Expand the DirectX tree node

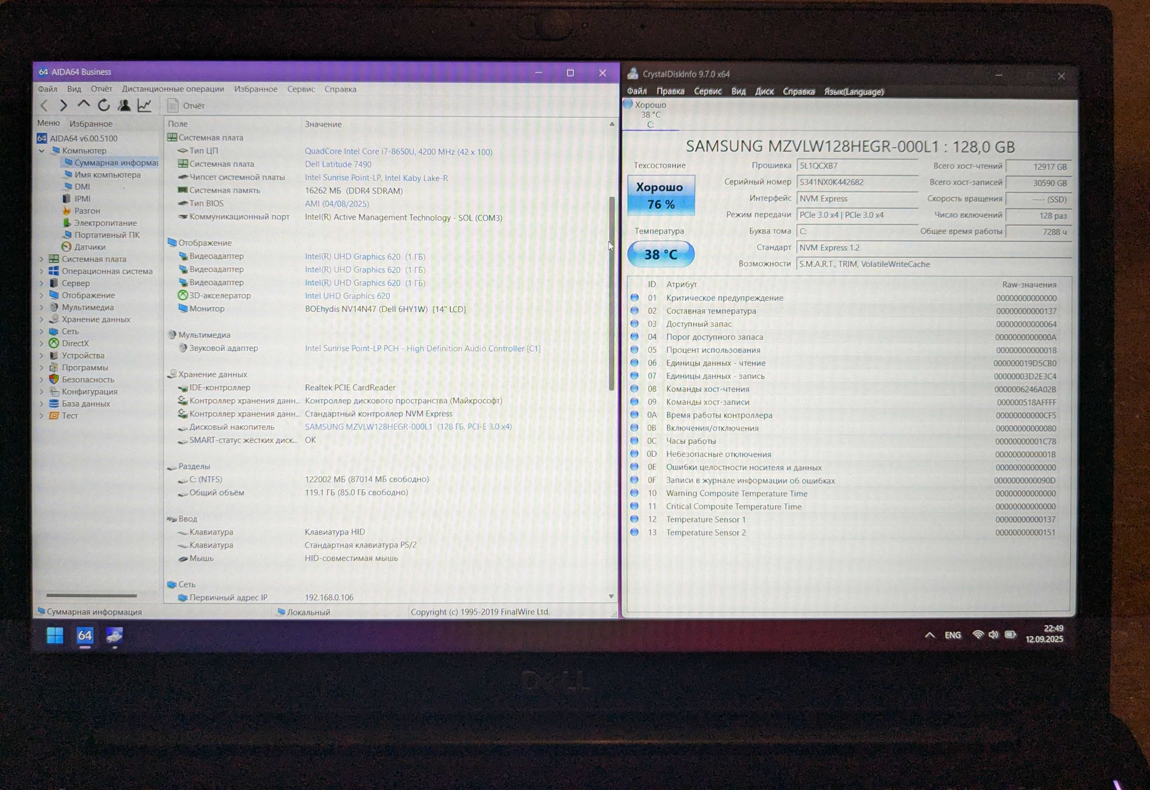coord(42,343)
